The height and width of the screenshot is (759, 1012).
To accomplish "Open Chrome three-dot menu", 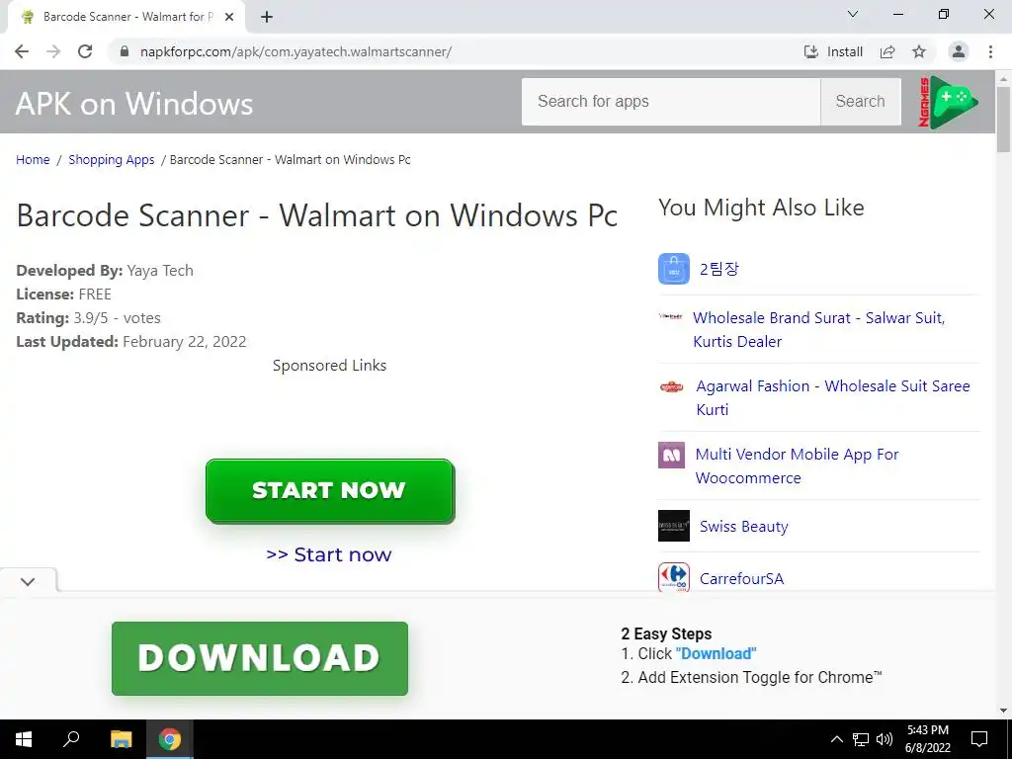I will click(x=990, y=51).
